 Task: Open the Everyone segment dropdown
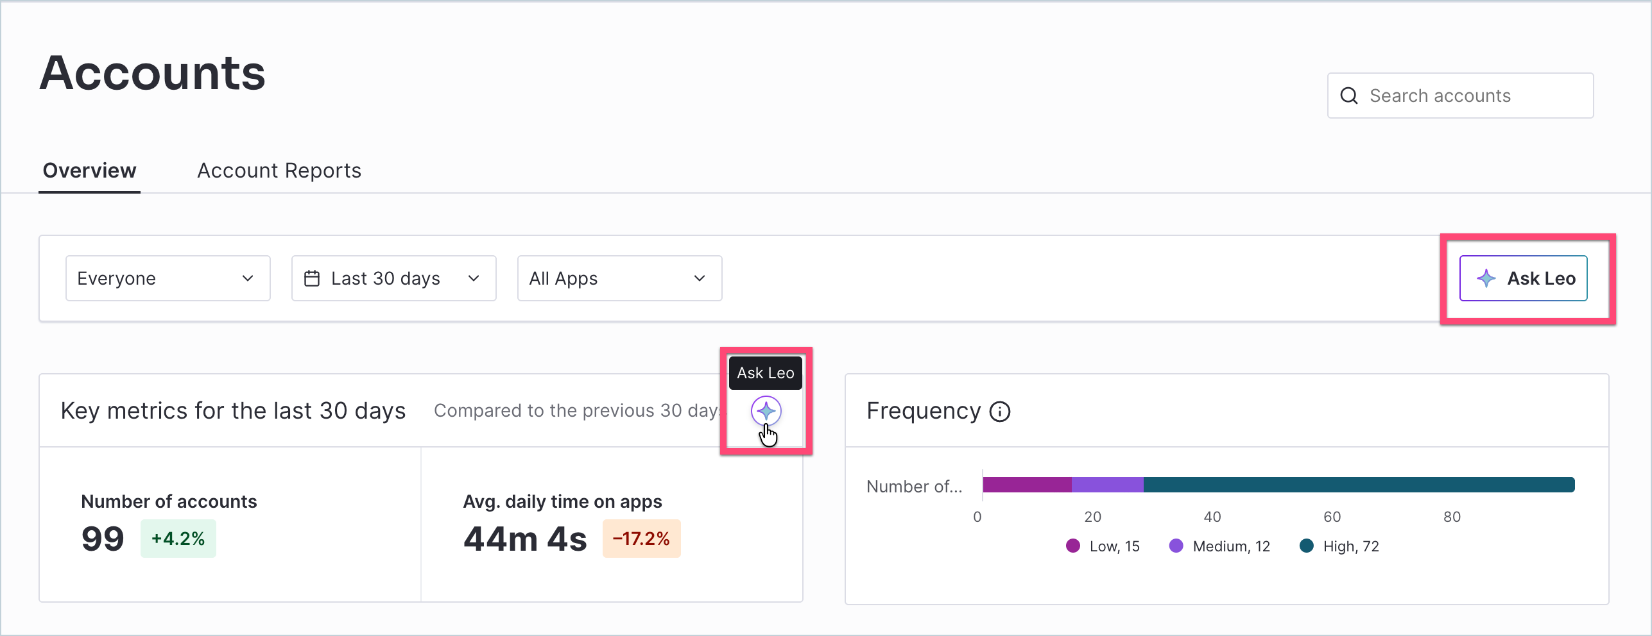click(x=168, y=278)
